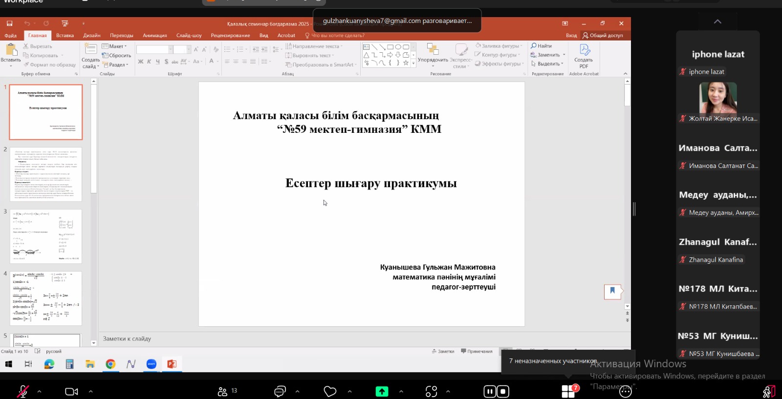Click the Общий доступ share button
The width and height of the screenshot is (782, 399).
click(603, 35)
